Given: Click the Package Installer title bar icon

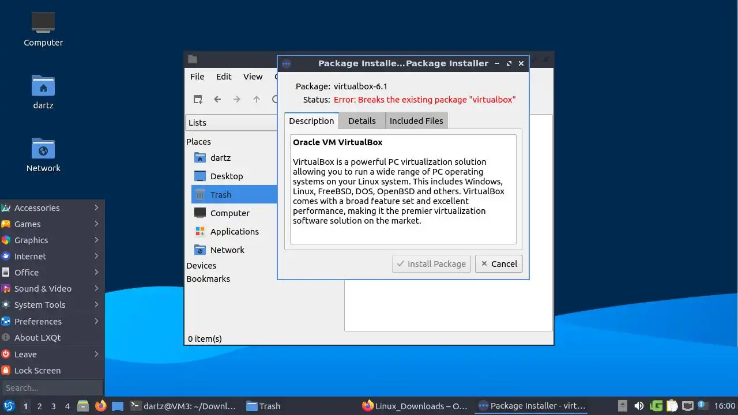Looking at the screenshot, I should tap(287, 63).
